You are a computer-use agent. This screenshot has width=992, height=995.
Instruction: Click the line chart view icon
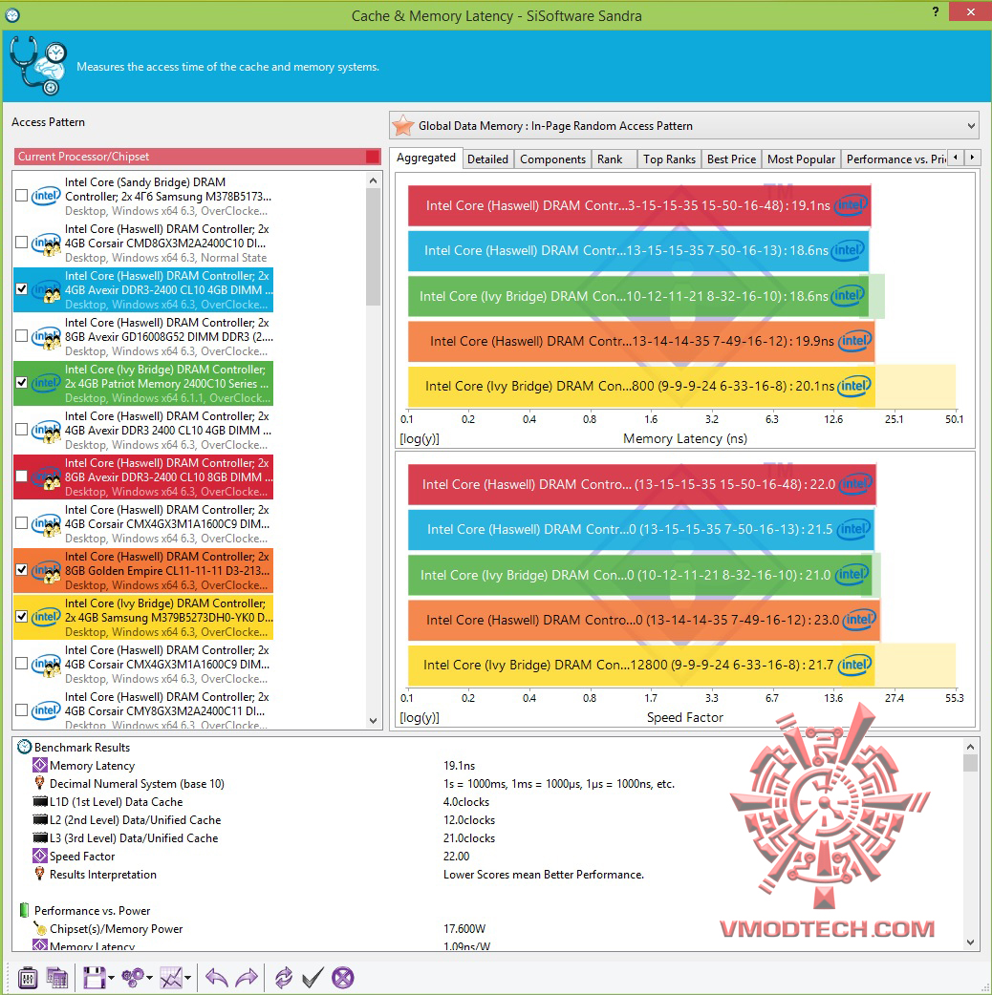coord(171,978)
